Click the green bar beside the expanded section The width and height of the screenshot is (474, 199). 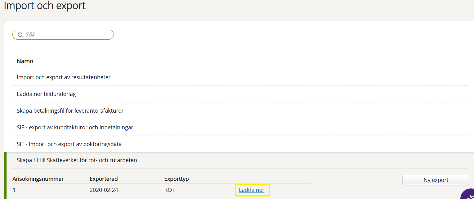(x=5, y=175)
